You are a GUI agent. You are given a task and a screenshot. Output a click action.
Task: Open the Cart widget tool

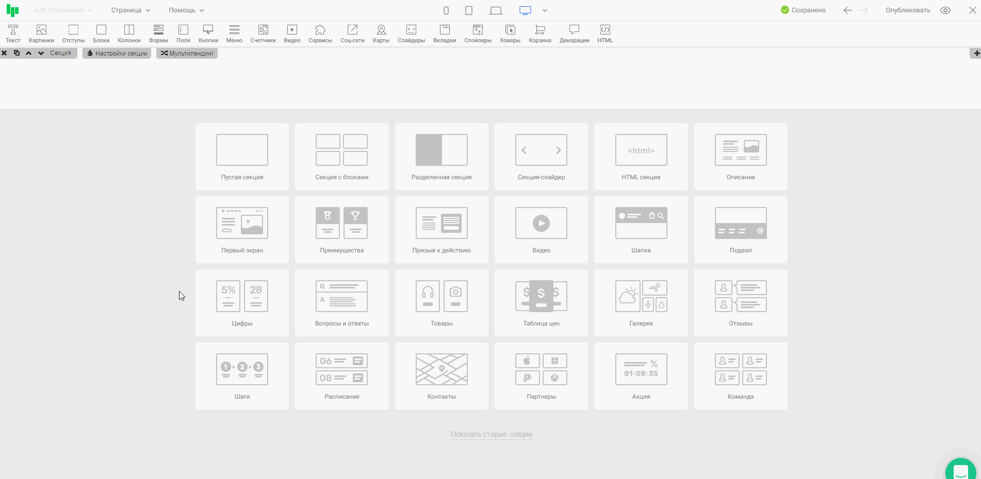(540, 33)
